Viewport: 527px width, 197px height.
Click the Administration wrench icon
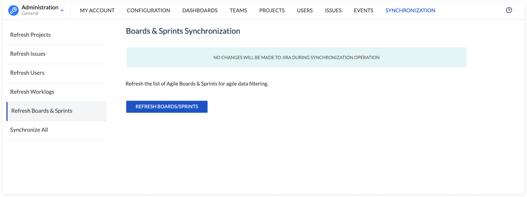pyautogui.click(x=13, y=10)
